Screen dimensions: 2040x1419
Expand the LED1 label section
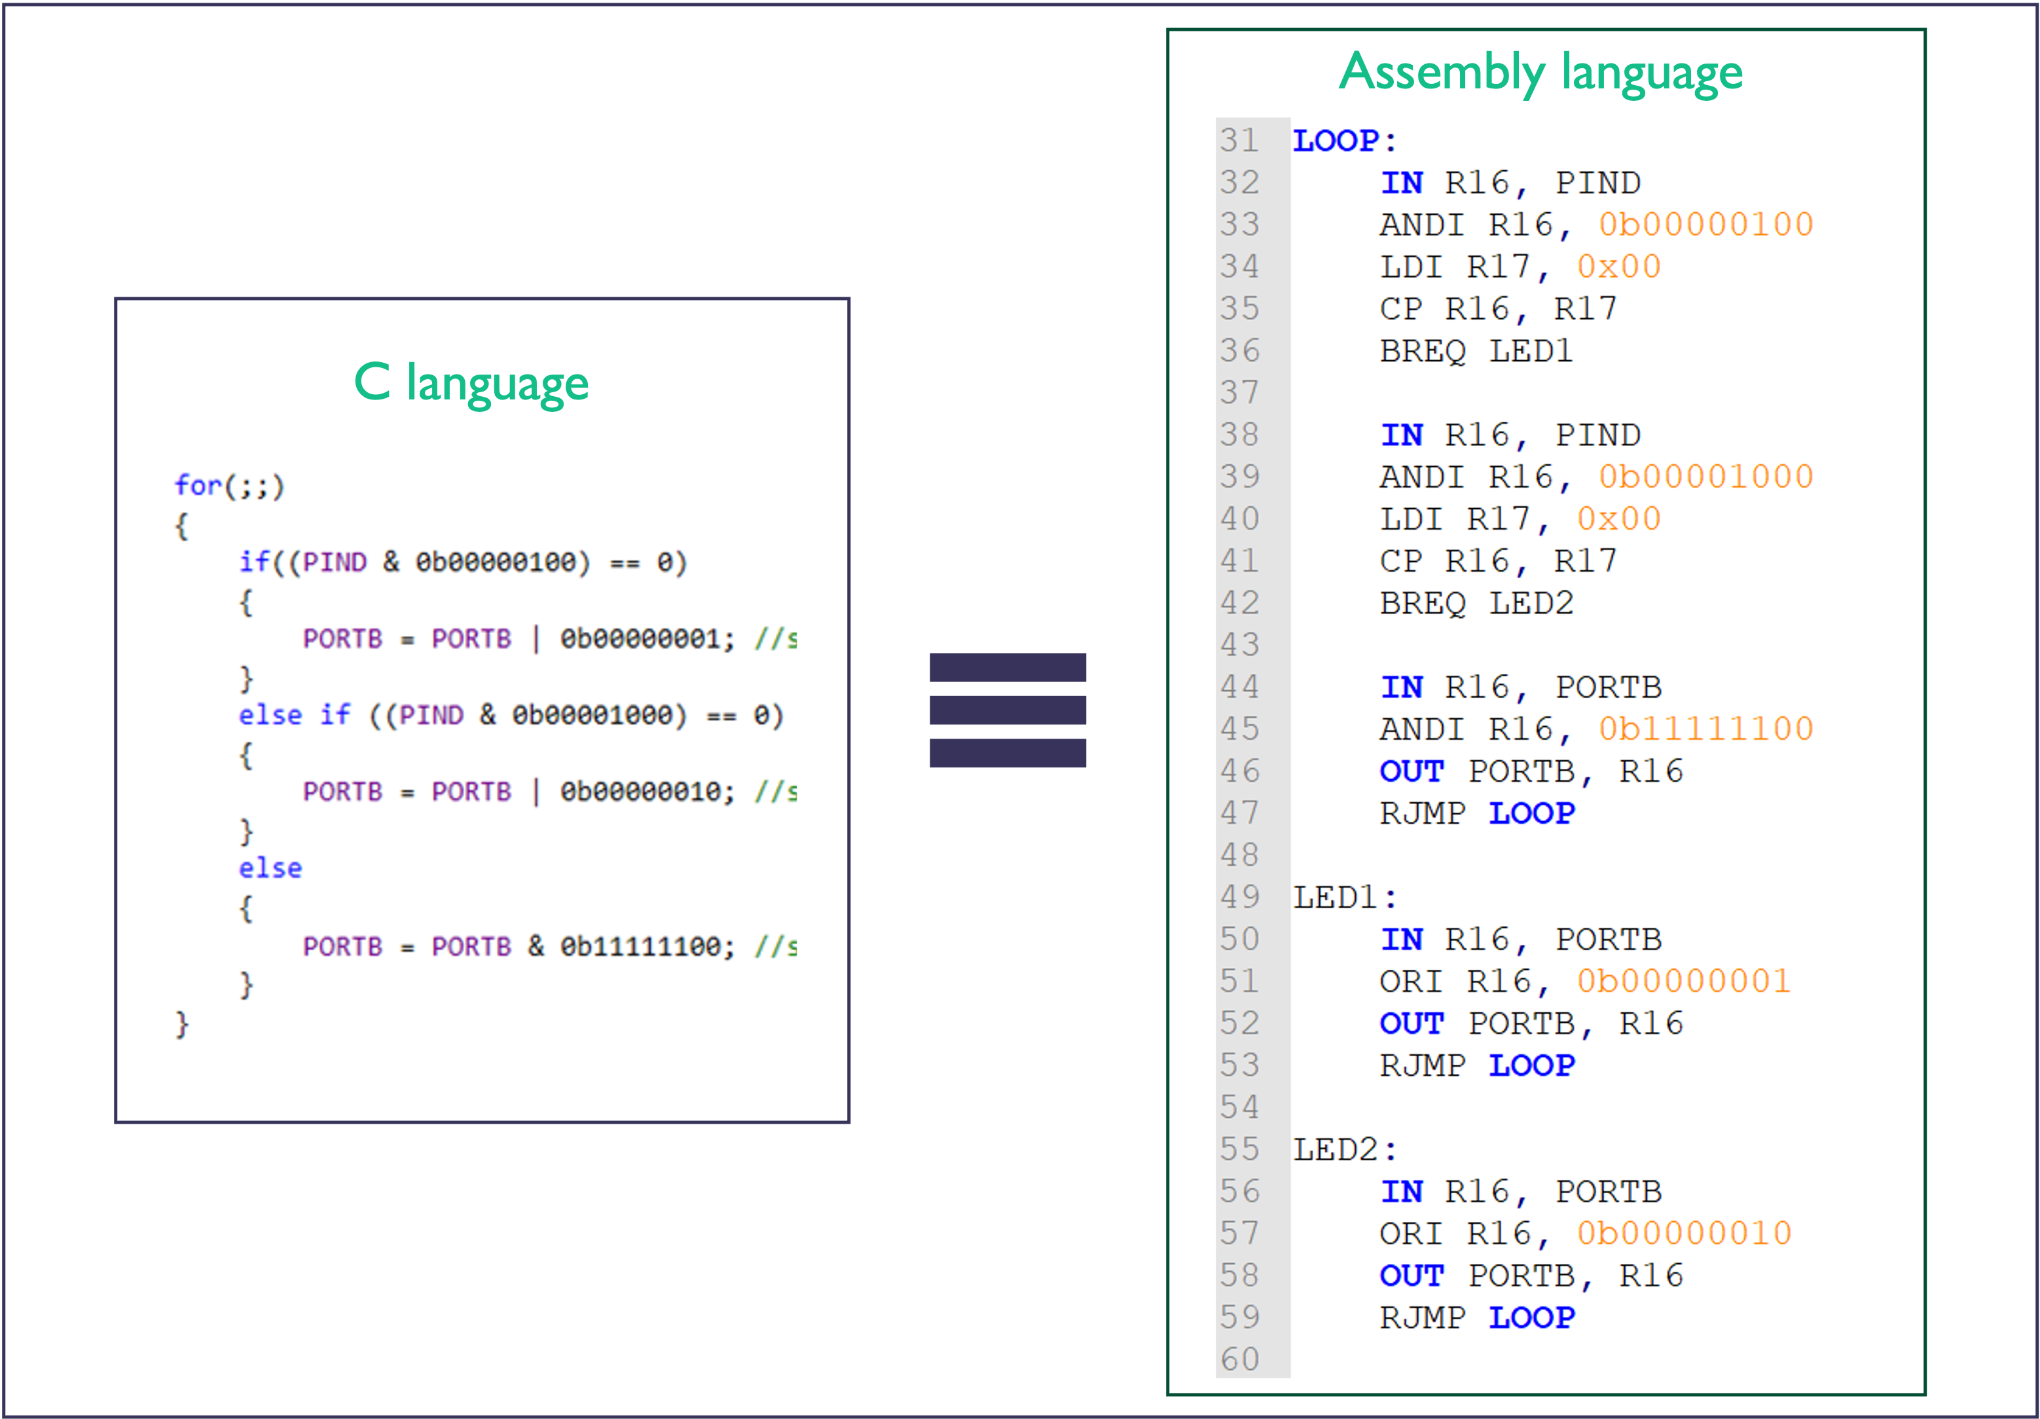click(1343, 897)
